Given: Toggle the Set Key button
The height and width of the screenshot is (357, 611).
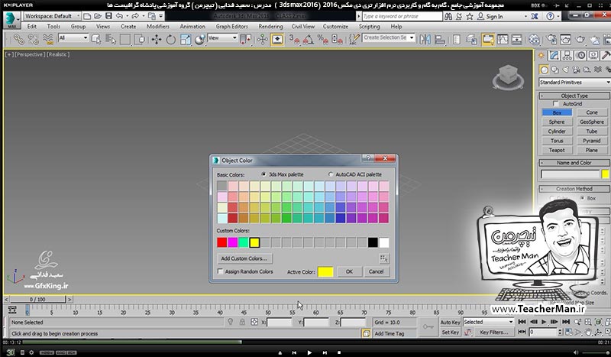Looking at the screenshot, I should click(x=450, y=333).
